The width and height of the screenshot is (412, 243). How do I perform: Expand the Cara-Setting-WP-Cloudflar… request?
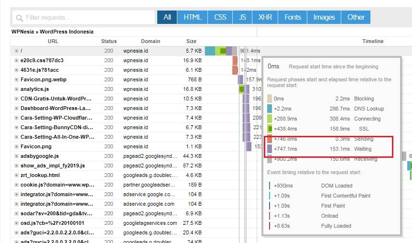(x=16, y=118)
